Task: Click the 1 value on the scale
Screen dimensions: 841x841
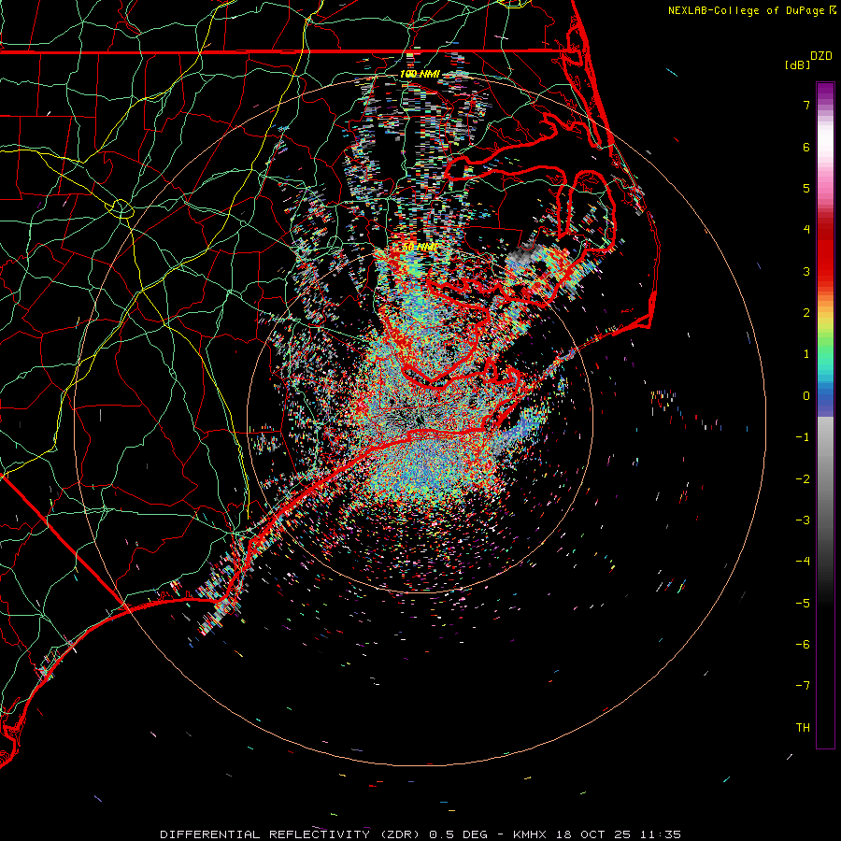Action: (806, 354)
